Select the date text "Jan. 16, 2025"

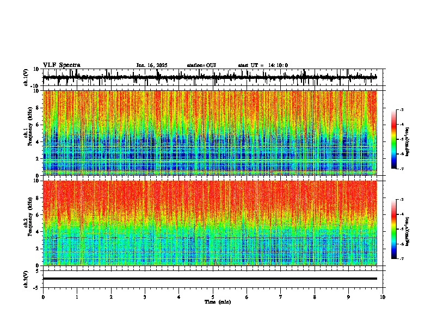(x=152, y=65)
